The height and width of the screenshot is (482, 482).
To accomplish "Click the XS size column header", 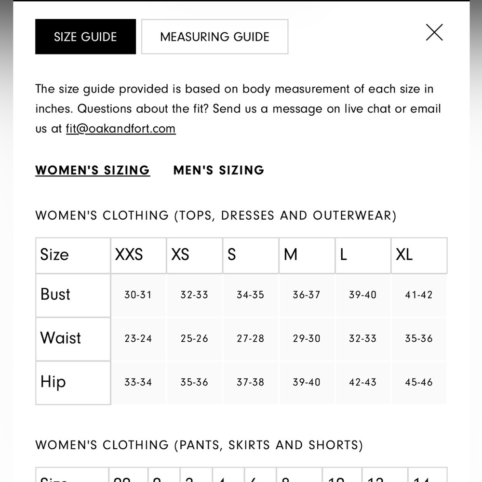I will pyautogui.click(x=195, y=255).
